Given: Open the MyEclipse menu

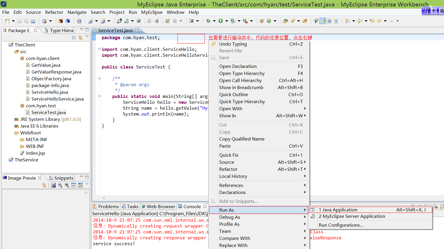Looking at the screenshot, I should point(152,12).
